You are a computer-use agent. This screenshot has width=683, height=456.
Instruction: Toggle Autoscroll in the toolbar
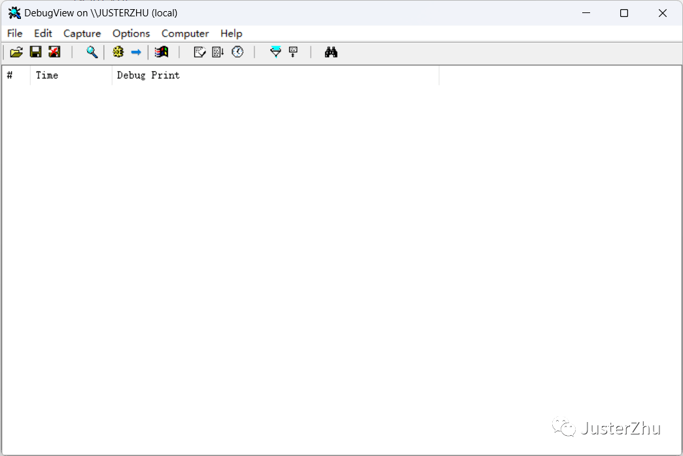click(x=200, y=52)
